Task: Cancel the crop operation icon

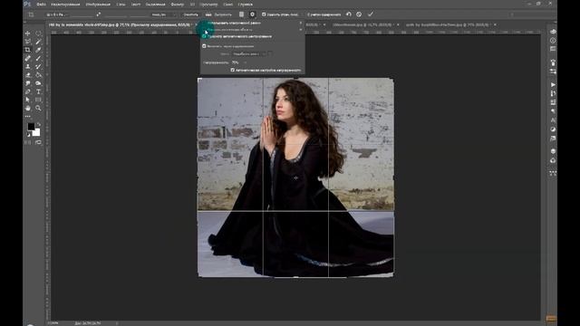Action: pyautogui.click(x=359, y=14)
